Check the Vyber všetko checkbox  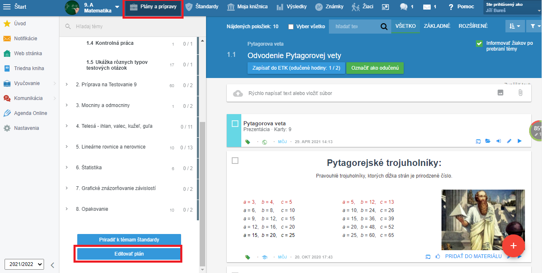point(291,27)
